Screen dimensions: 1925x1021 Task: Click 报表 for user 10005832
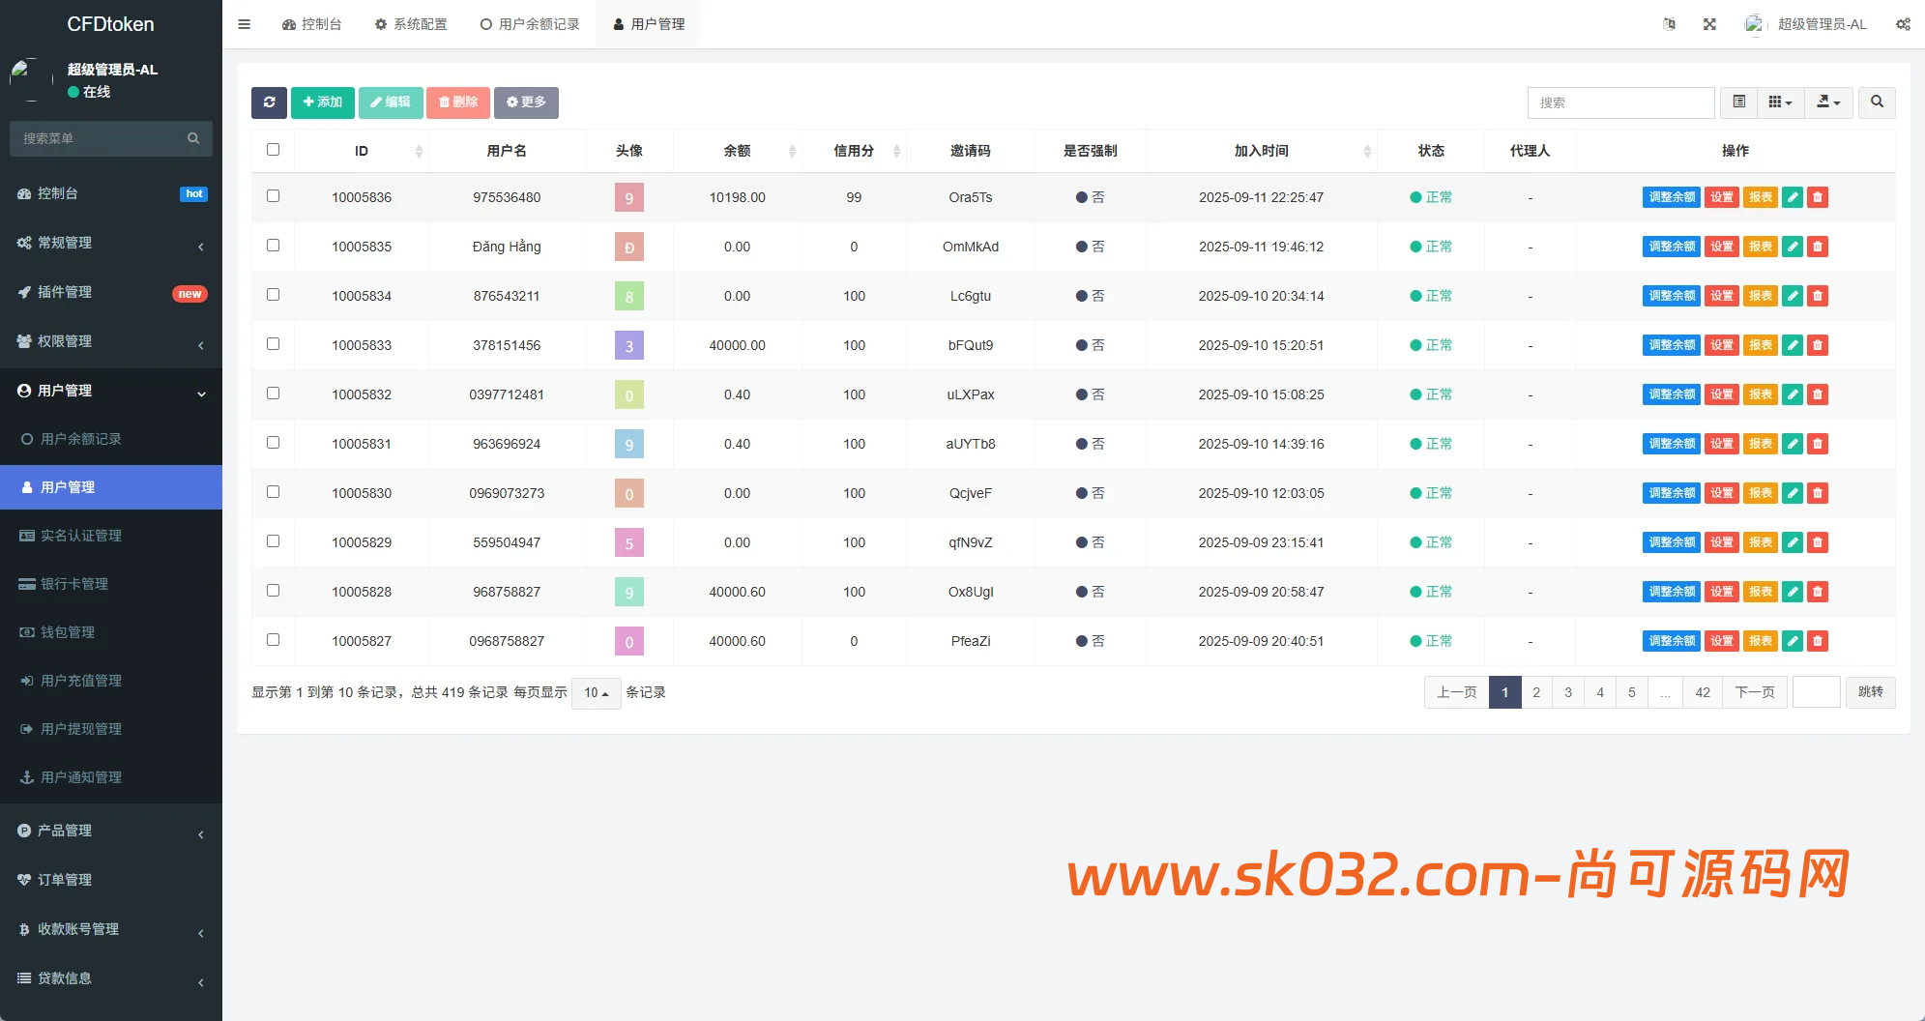pos(1761,394)
